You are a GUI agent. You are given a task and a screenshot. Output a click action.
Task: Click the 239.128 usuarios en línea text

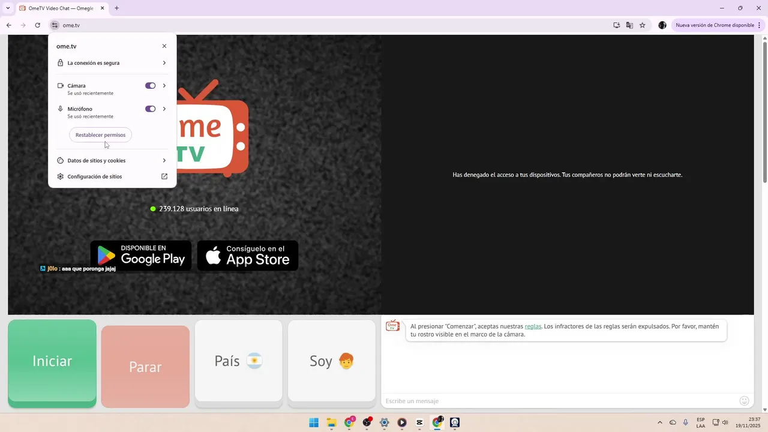pos(199,209)
